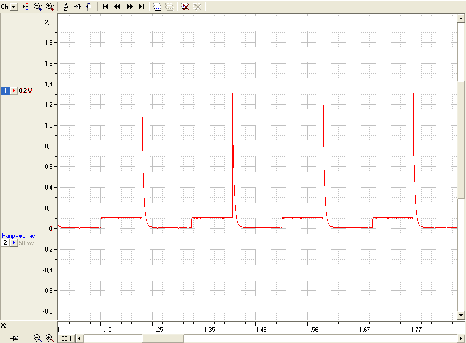Open channel 1 red arrow menu
466x343 pixels.
pyautogui.click(x=13, y=91)
